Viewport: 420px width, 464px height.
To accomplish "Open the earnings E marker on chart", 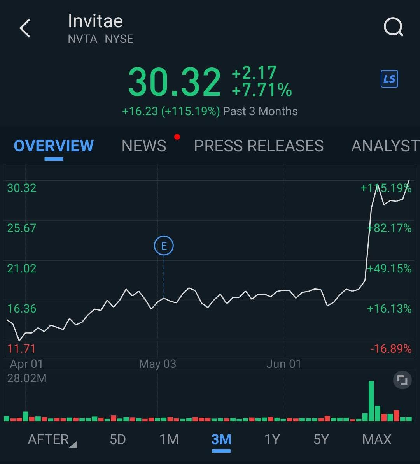I will [x=164, y=246].
